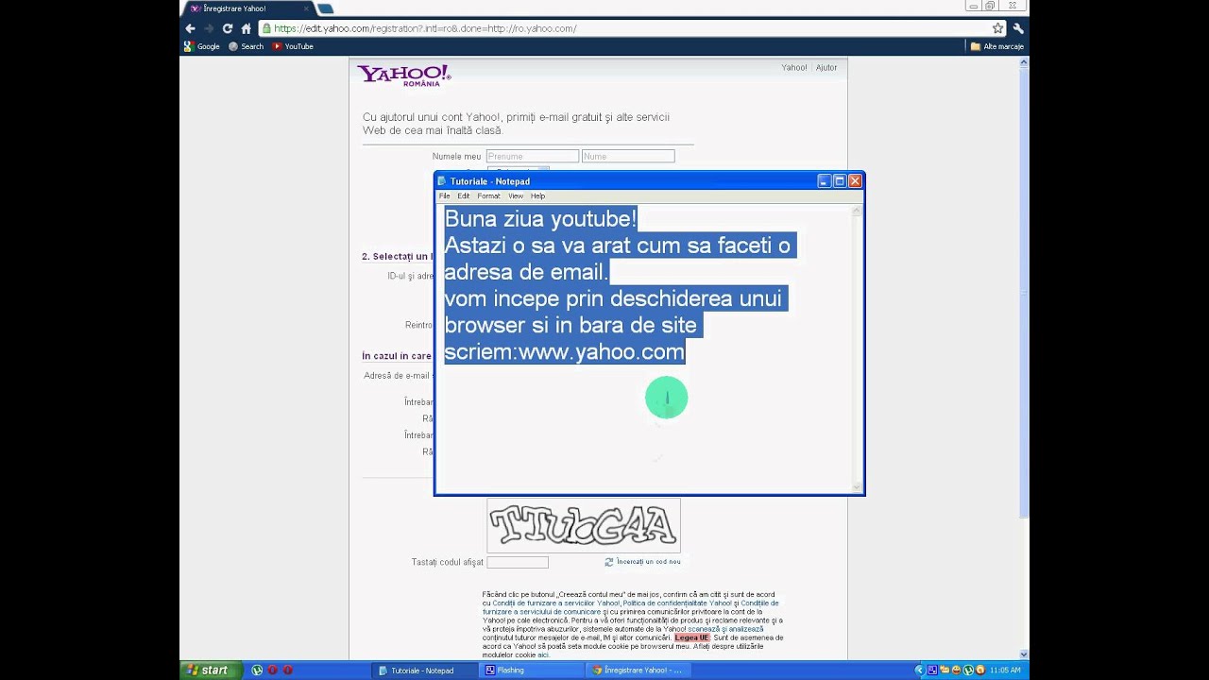The height and width of the screenshot is (680, 1209).
Task: Open the Notepad Help menu
Action: point(537,196)
